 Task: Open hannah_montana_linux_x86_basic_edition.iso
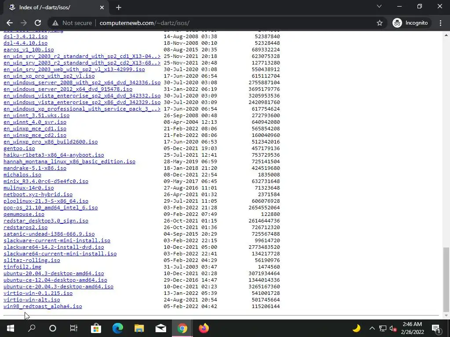pyautogui.click(x=69, y=161)
